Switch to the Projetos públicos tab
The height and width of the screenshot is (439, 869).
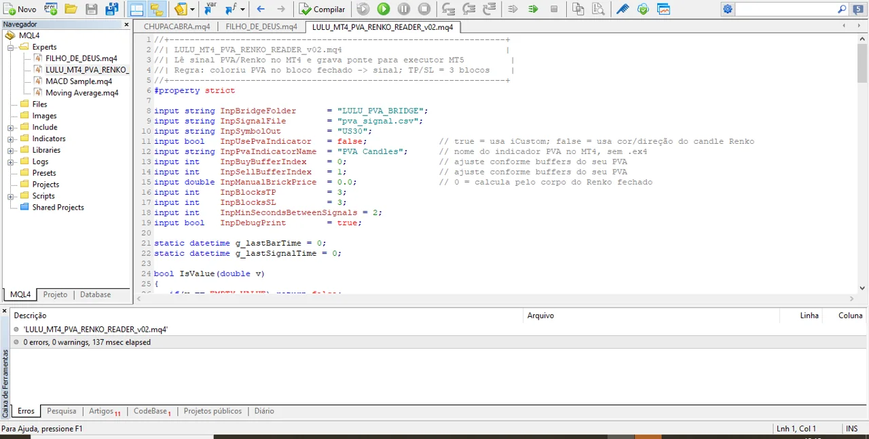pyautogui.click(x=212, y=411)
